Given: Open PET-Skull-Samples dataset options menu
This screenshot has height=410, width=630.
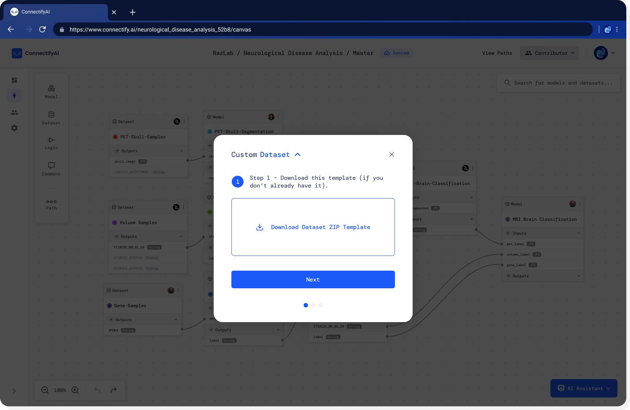Looking at the screenshot, I should 184,121.
